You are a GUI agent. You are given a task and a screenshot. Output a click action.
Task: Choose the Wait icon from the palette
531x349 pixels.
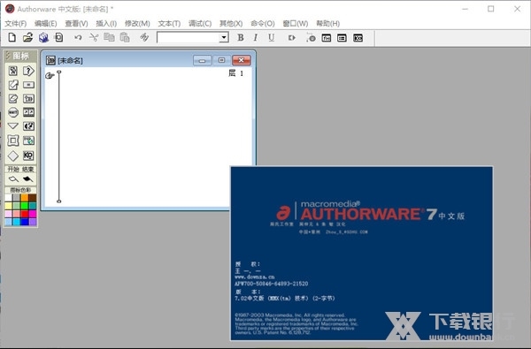[13, 112]
